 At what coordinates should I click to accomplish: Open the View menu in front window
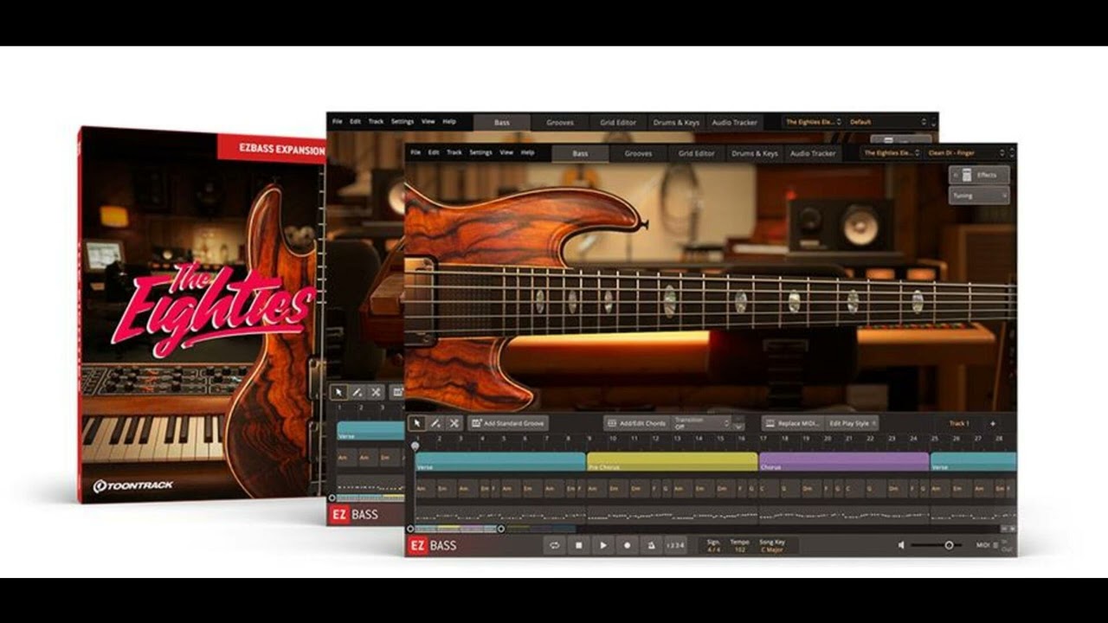(x=506, y=152)
